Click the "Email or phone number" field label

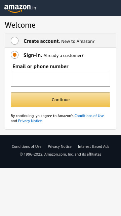40,66
